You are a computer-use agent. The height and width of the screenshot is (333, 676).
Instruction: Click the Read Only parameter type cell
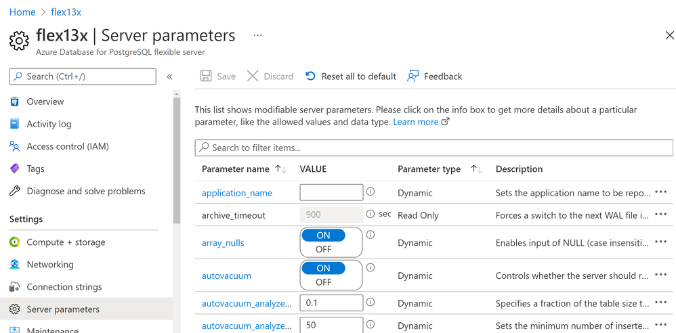pyautogui.click(x=418, y=215)
